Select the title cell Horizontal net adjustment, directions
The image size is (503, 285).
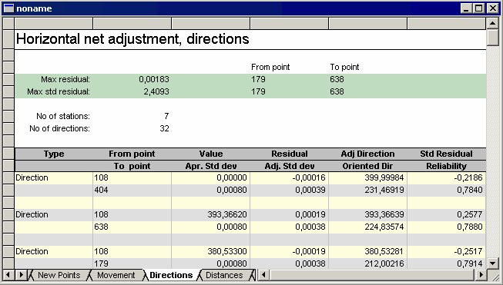[x=132, y=39]
